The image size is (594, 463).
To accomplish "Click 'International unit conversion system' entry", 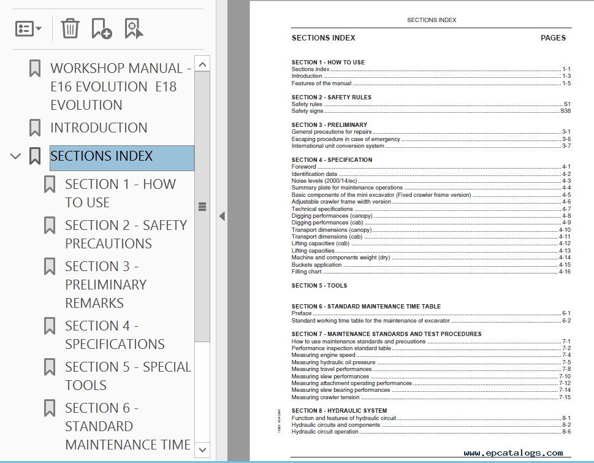I will point(431,145).
